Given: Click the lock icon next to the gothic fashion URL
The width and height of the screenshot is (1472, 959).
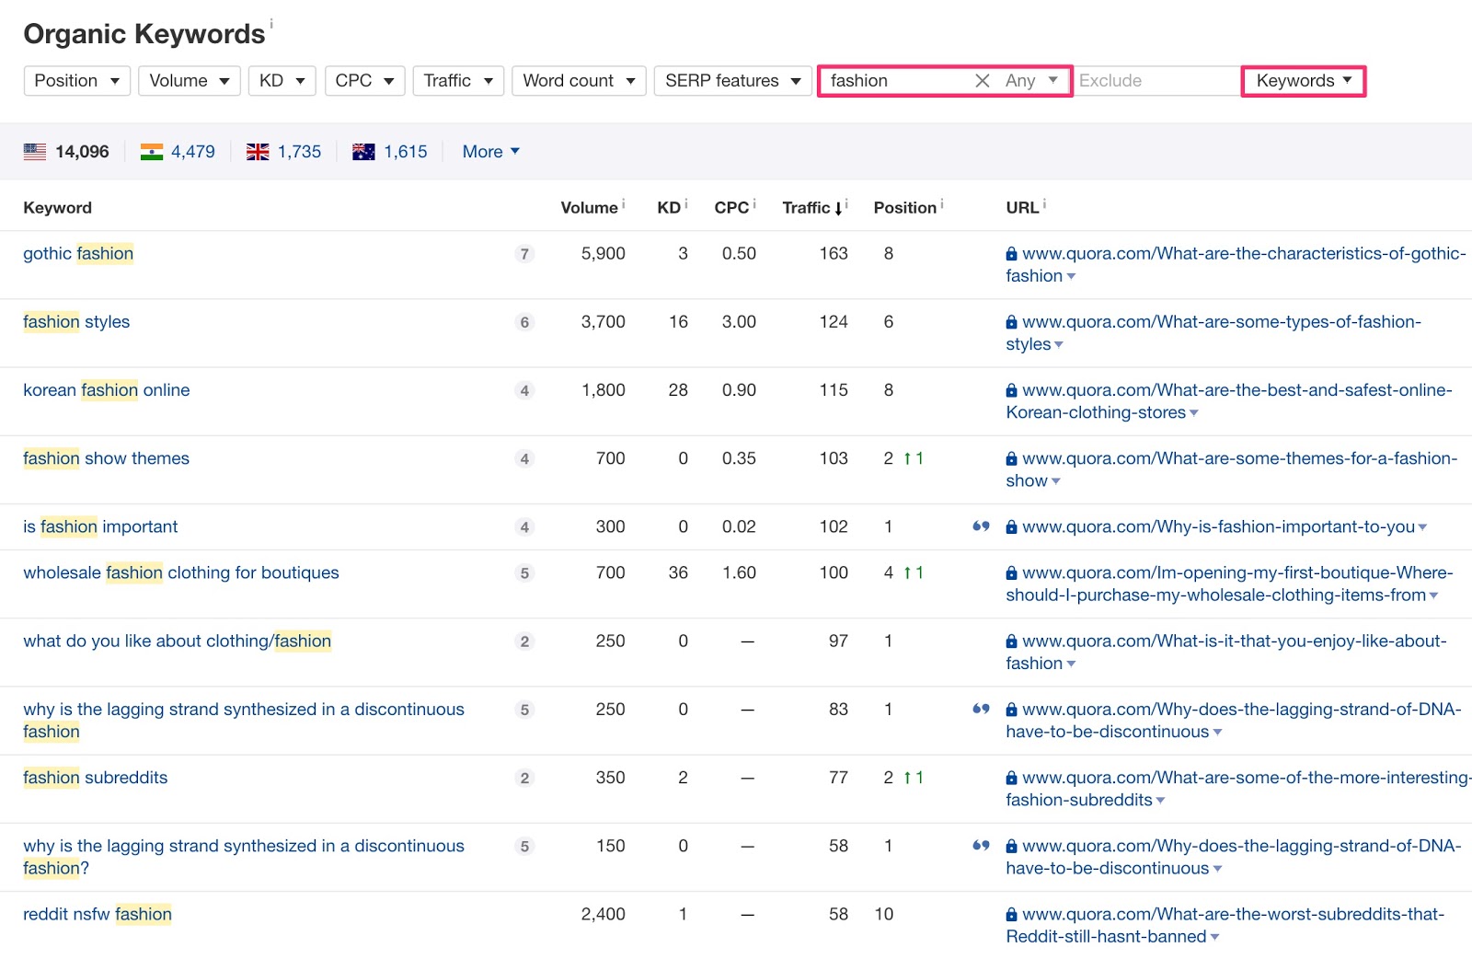Looking at the screenshot, I should tap(1010, 254).
